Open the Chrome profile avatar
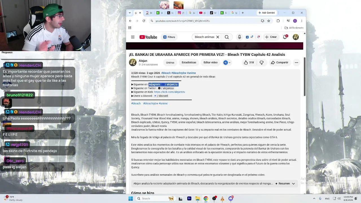Screen dimensions: 361x203 tap(295, 21)
